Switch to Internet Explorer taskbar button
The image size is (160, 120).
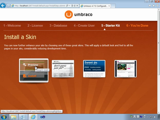coord(33,117)
